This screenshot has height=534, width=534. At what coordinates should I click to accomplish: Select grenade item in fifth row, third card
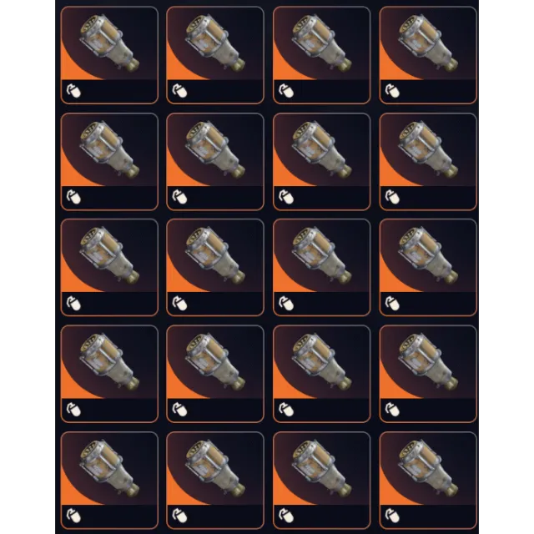pyautogui.click(x=321, y=468)
